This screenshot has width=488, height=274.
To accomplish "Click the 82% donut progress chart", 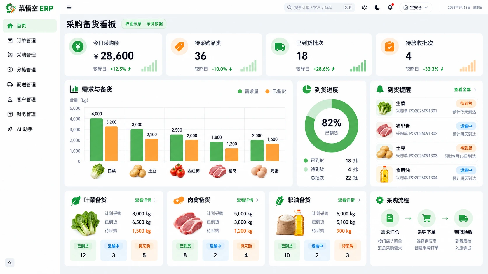I will point(332,126).
